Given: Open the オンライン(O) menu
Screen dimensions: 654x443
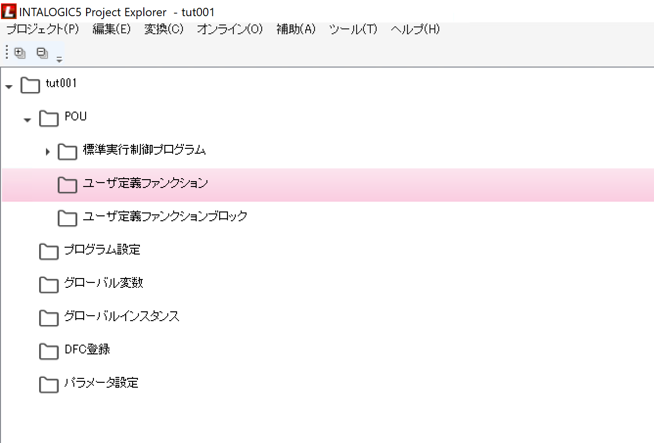Looking at the screenshot, I should (230, 29).
